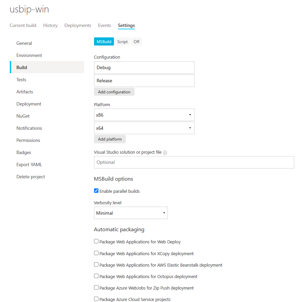The height and width of the screenshot is (302, 299).
Task: Select Export YAML in the sidebar
Action: pos(30,164)
